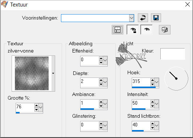Increase Effenheid with the up arrow
The height and width of the screenshot is (138, 193).
101,58
